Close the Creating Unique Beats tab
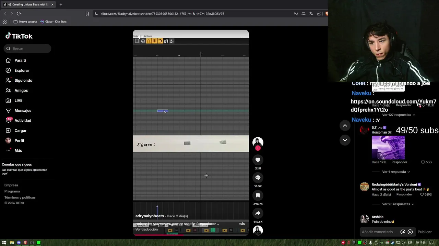Image resolution: width=439 pixels, height=246 pixels. (52, 4)
